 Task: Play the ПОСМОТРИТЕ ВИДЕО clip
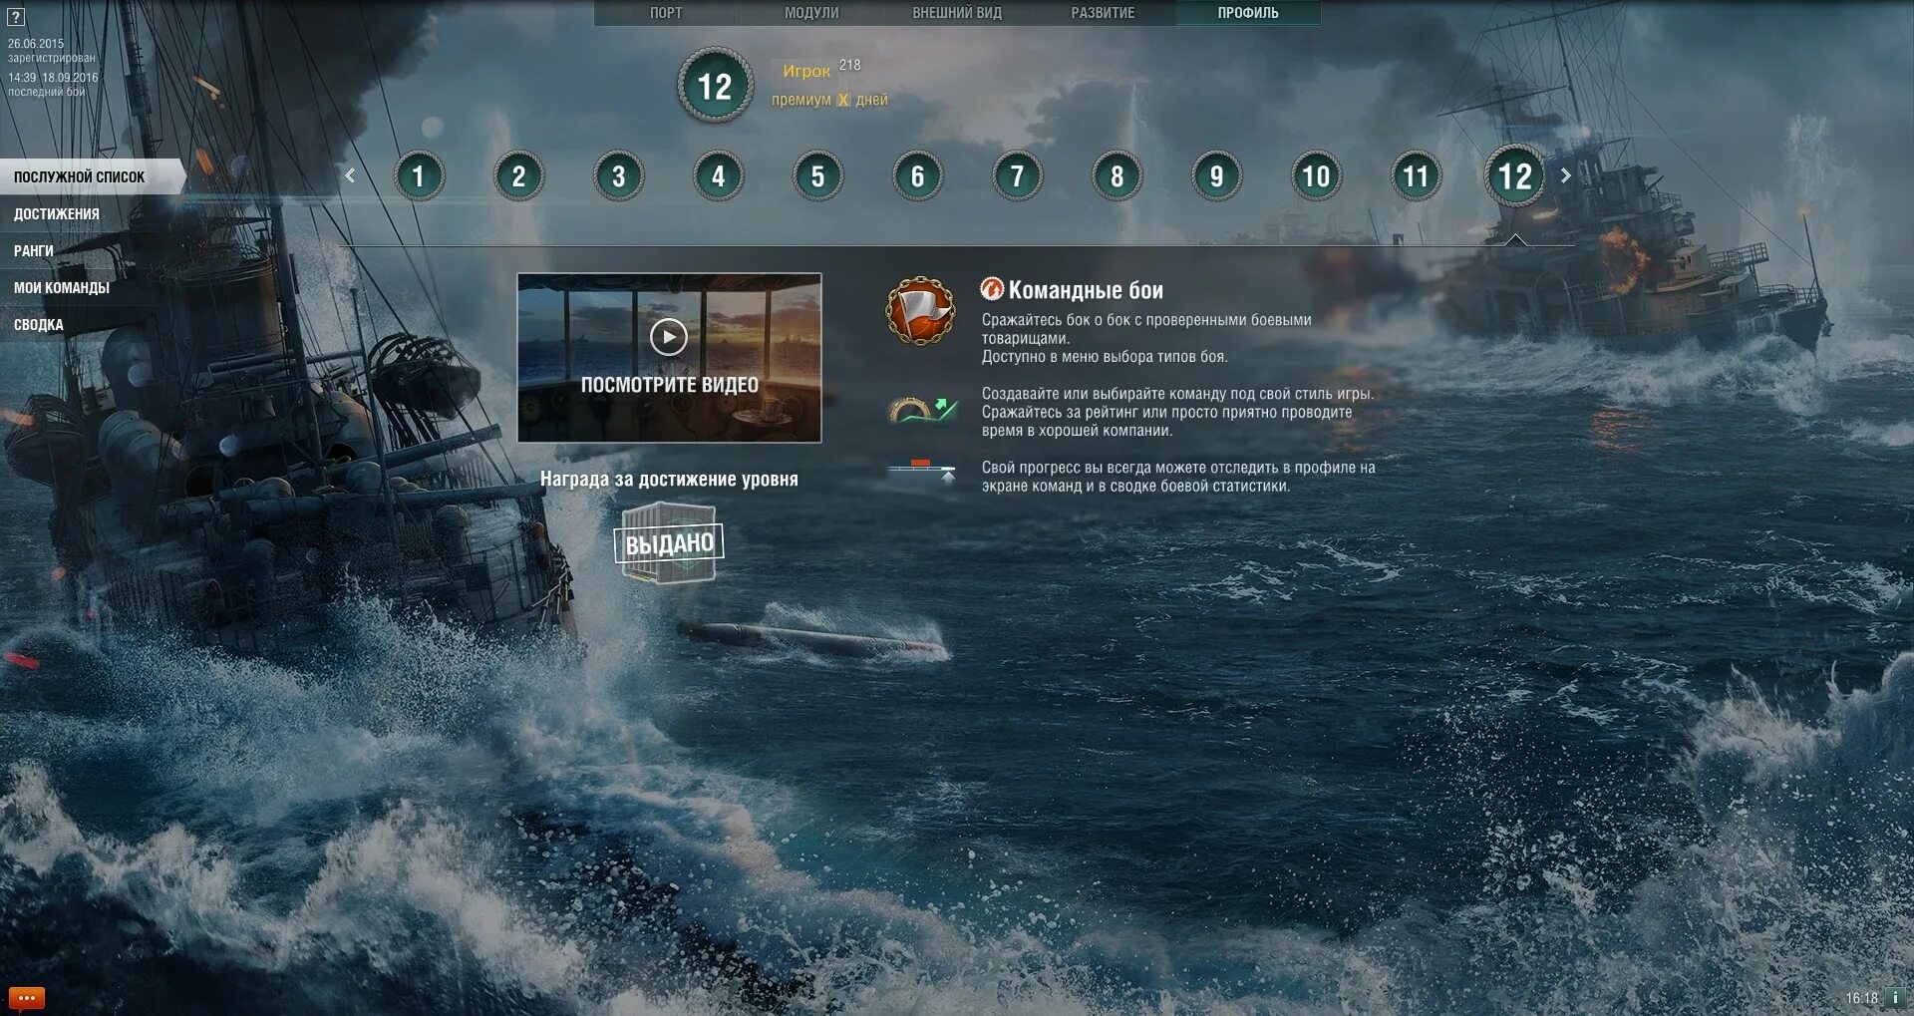click(x=669, y=337)
